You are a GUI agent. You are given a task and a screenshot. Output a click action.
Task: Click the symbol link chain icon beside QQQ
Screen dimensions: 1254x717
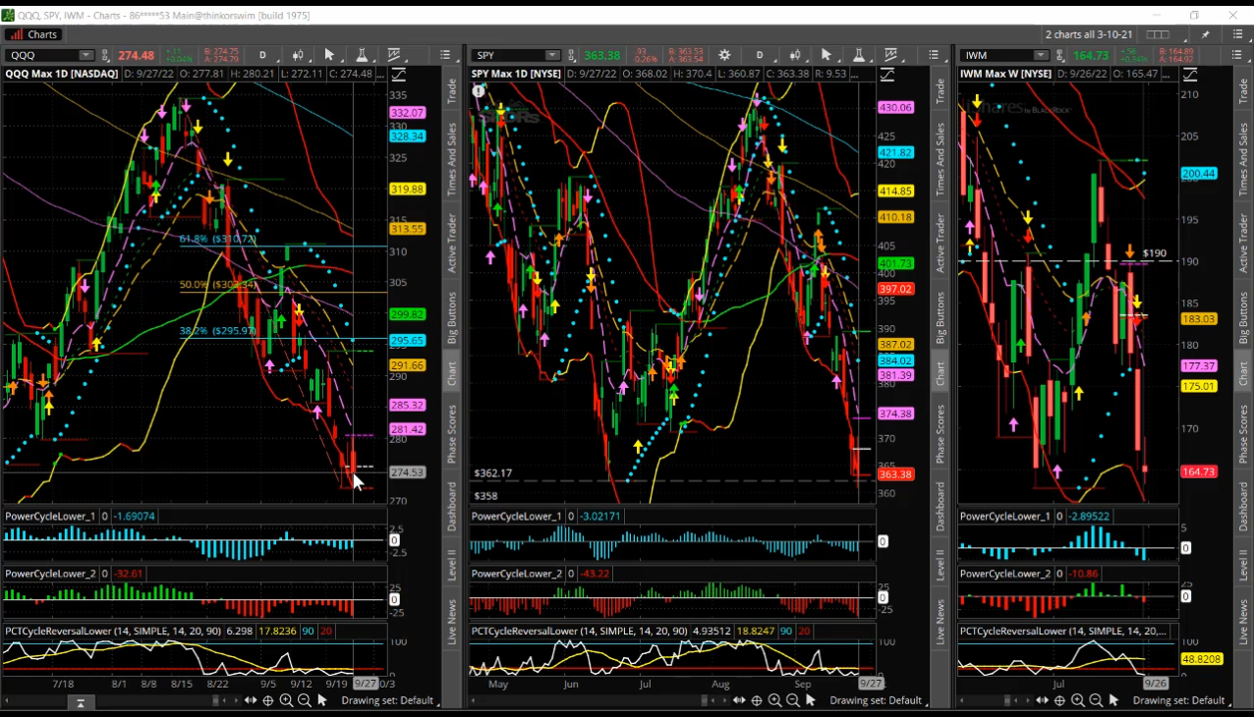click(x=104, y=55)
